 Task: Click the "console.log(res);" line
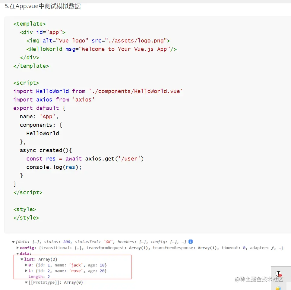pyautogui.click(x=54, y=167)
